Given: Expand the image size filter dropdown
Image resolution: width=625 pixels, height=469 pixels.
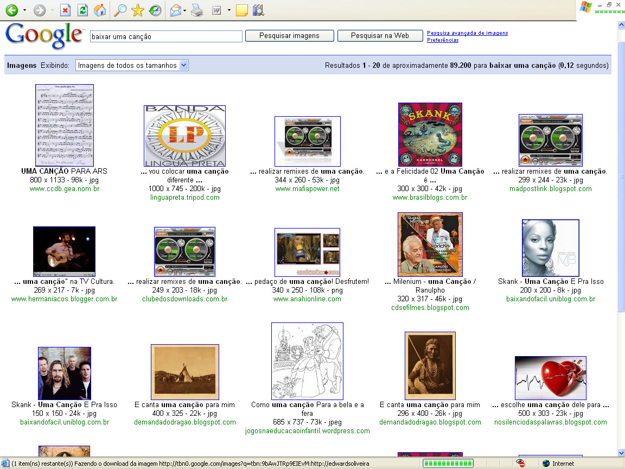Looking at the screenshot, I should click(183, 65).
